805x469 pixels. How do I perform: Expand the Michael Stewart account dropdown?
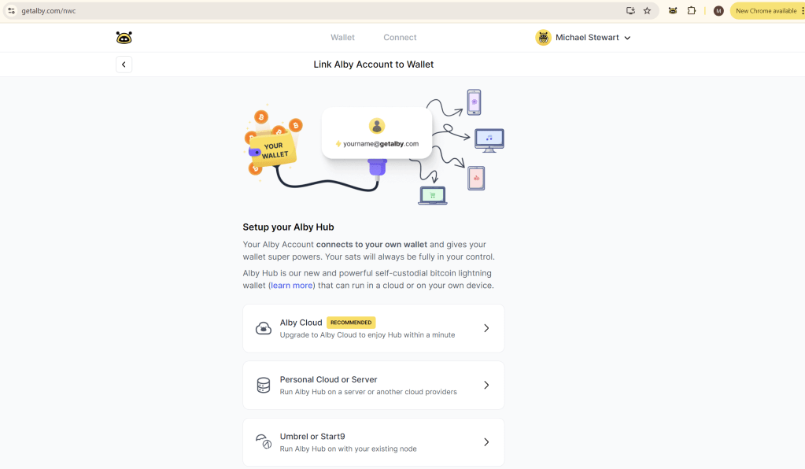tap(627, 38)
